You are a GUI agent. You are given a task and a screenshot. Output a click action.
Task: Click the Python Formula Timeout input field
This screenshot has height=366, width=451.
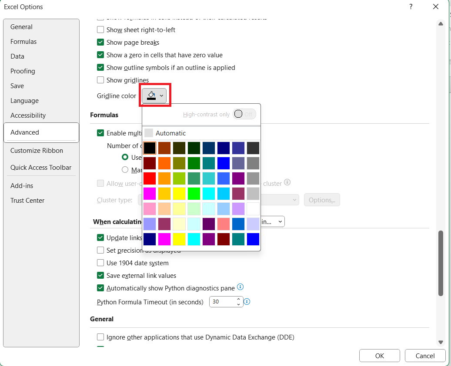pos(223,302)
